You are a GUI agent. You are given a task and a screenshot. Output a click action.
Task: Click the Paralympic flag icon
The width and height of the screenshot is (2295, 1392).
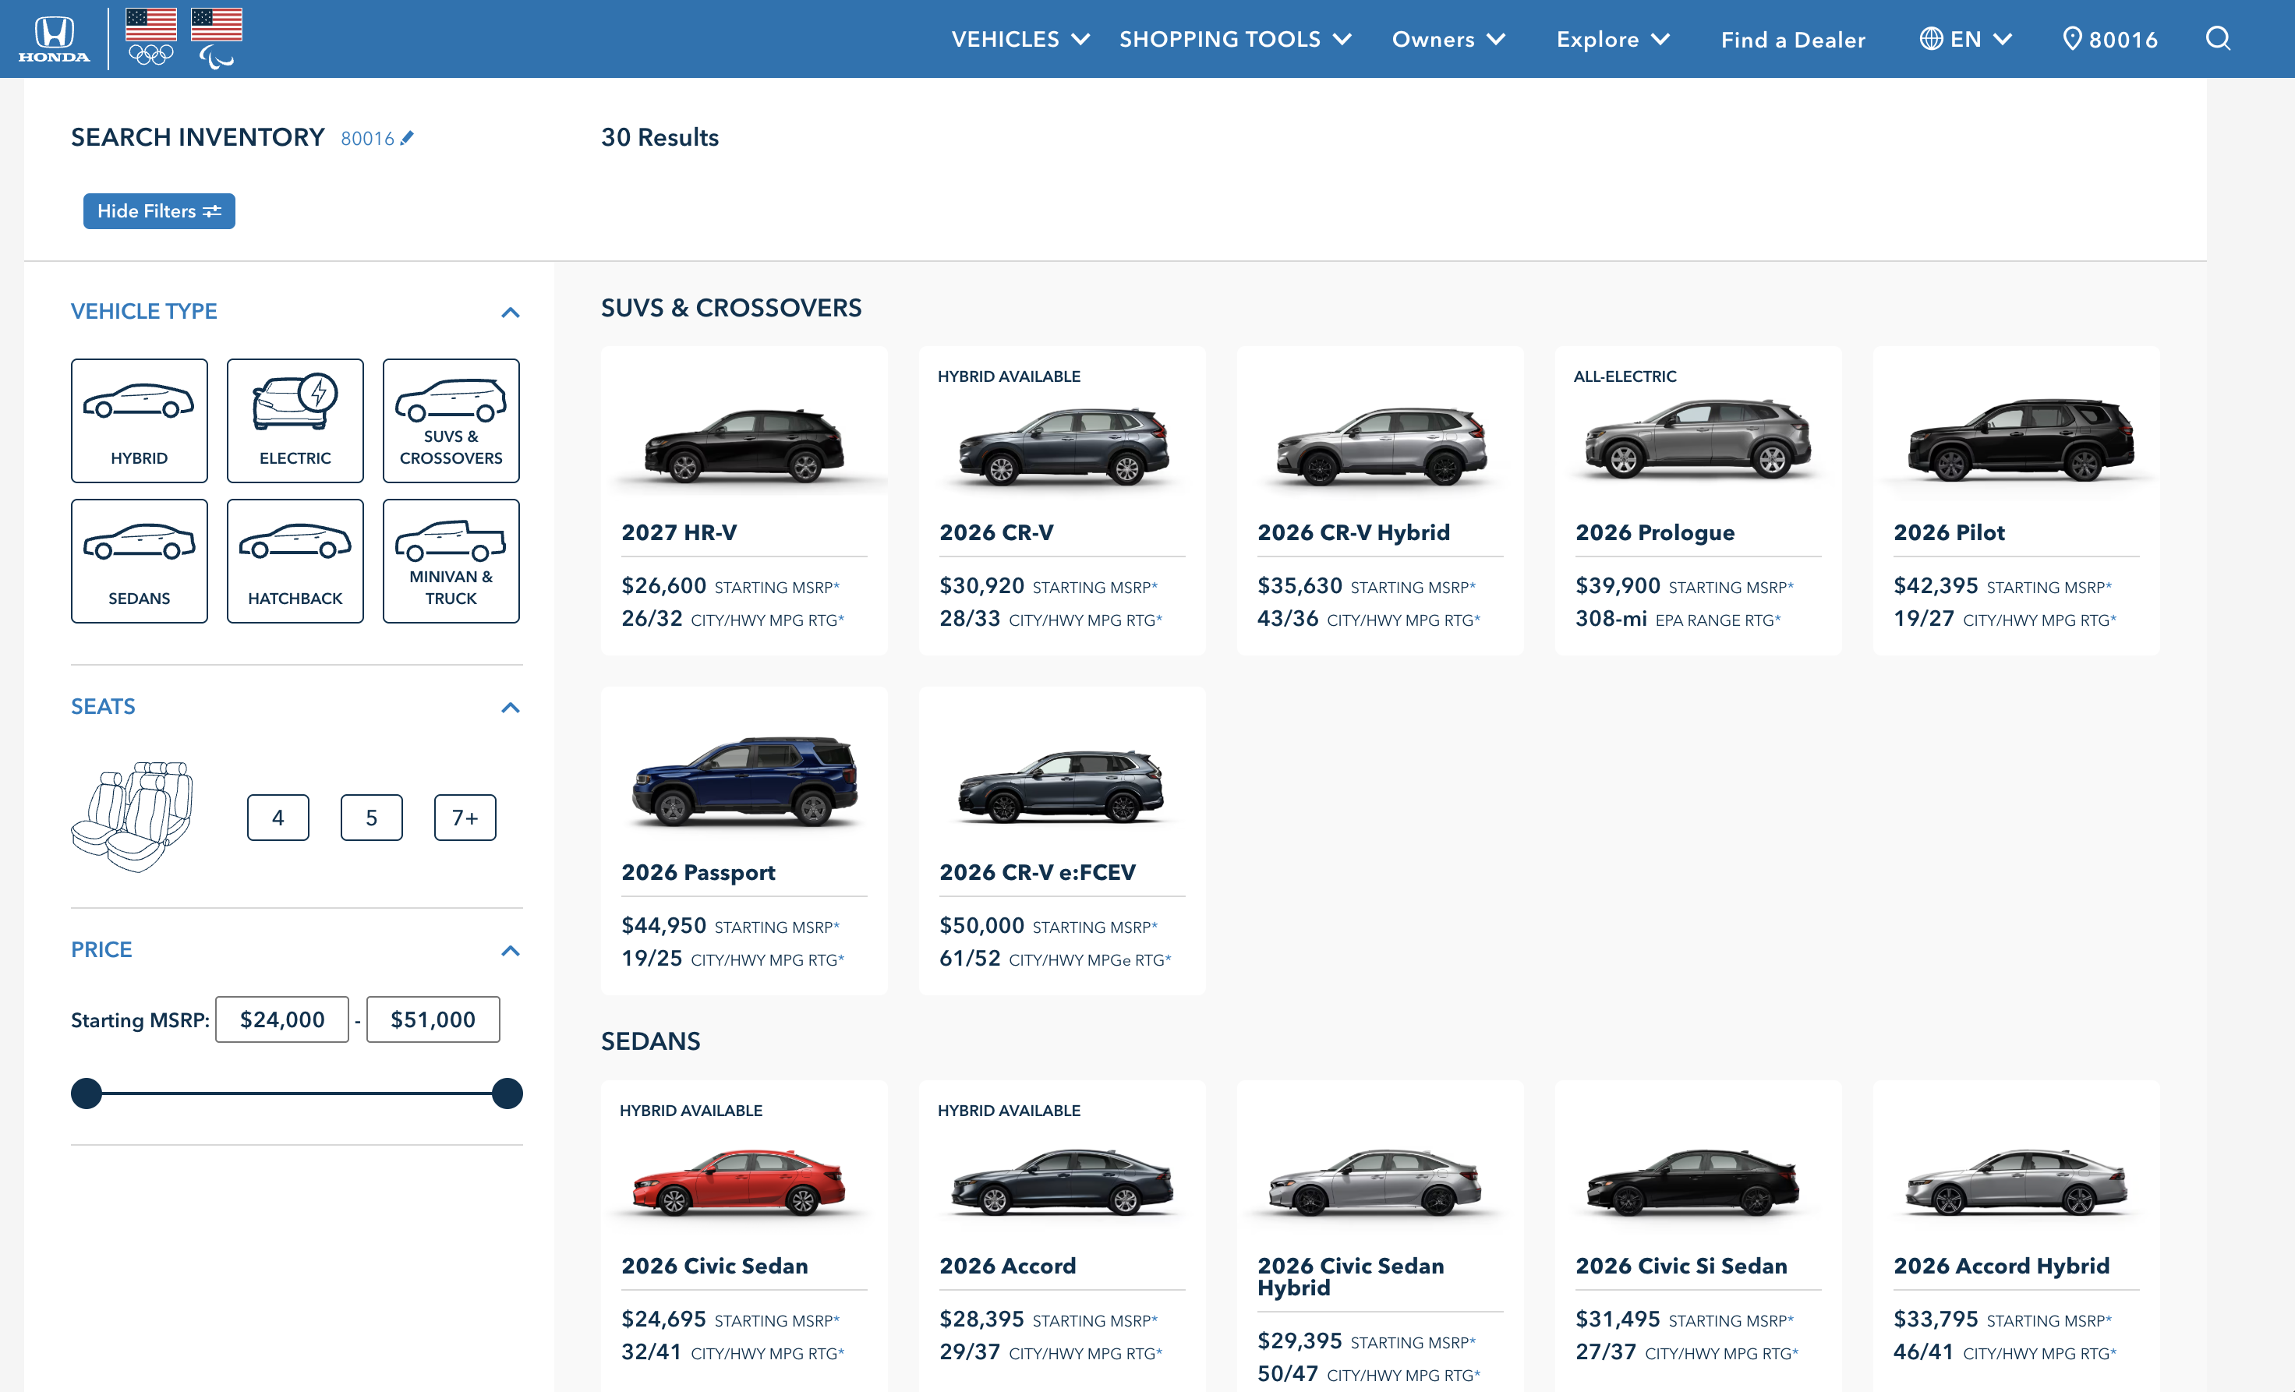[x=216, y=38]
